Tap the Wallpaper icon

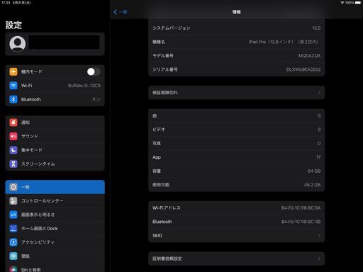[13, 256]
